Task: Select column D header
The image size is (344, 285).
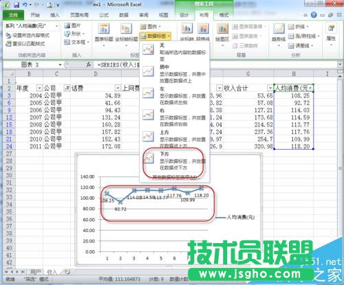Action: pyautogui.click(x=96, y=73)
